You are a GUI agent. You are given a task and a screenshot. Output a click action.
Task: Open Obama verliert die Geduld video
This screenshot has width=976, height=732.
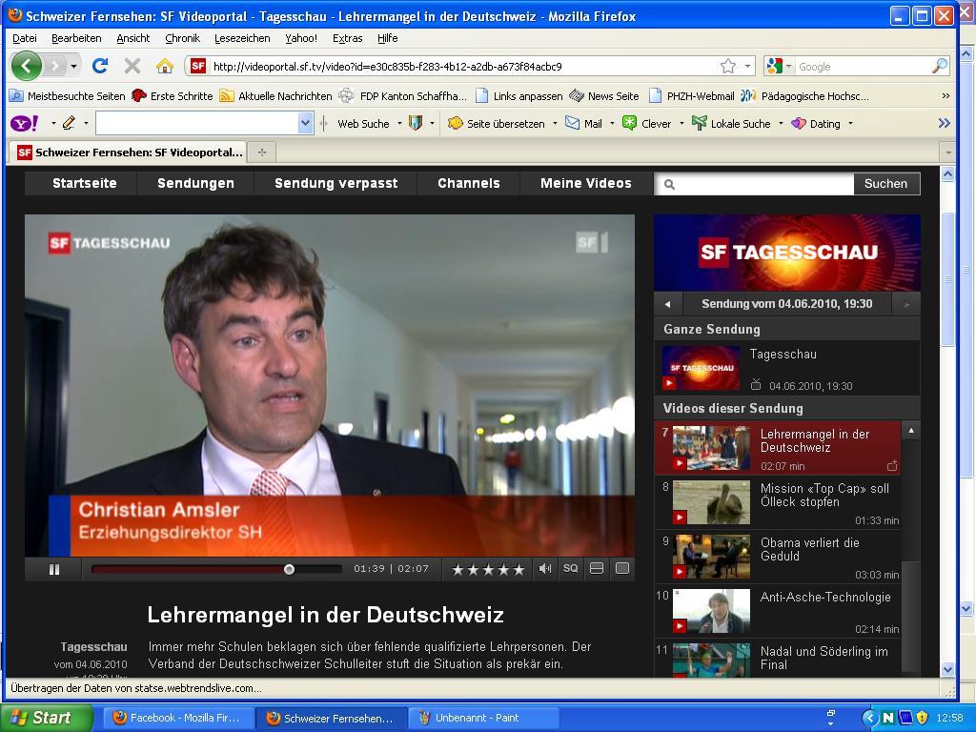tap(809, 549)
